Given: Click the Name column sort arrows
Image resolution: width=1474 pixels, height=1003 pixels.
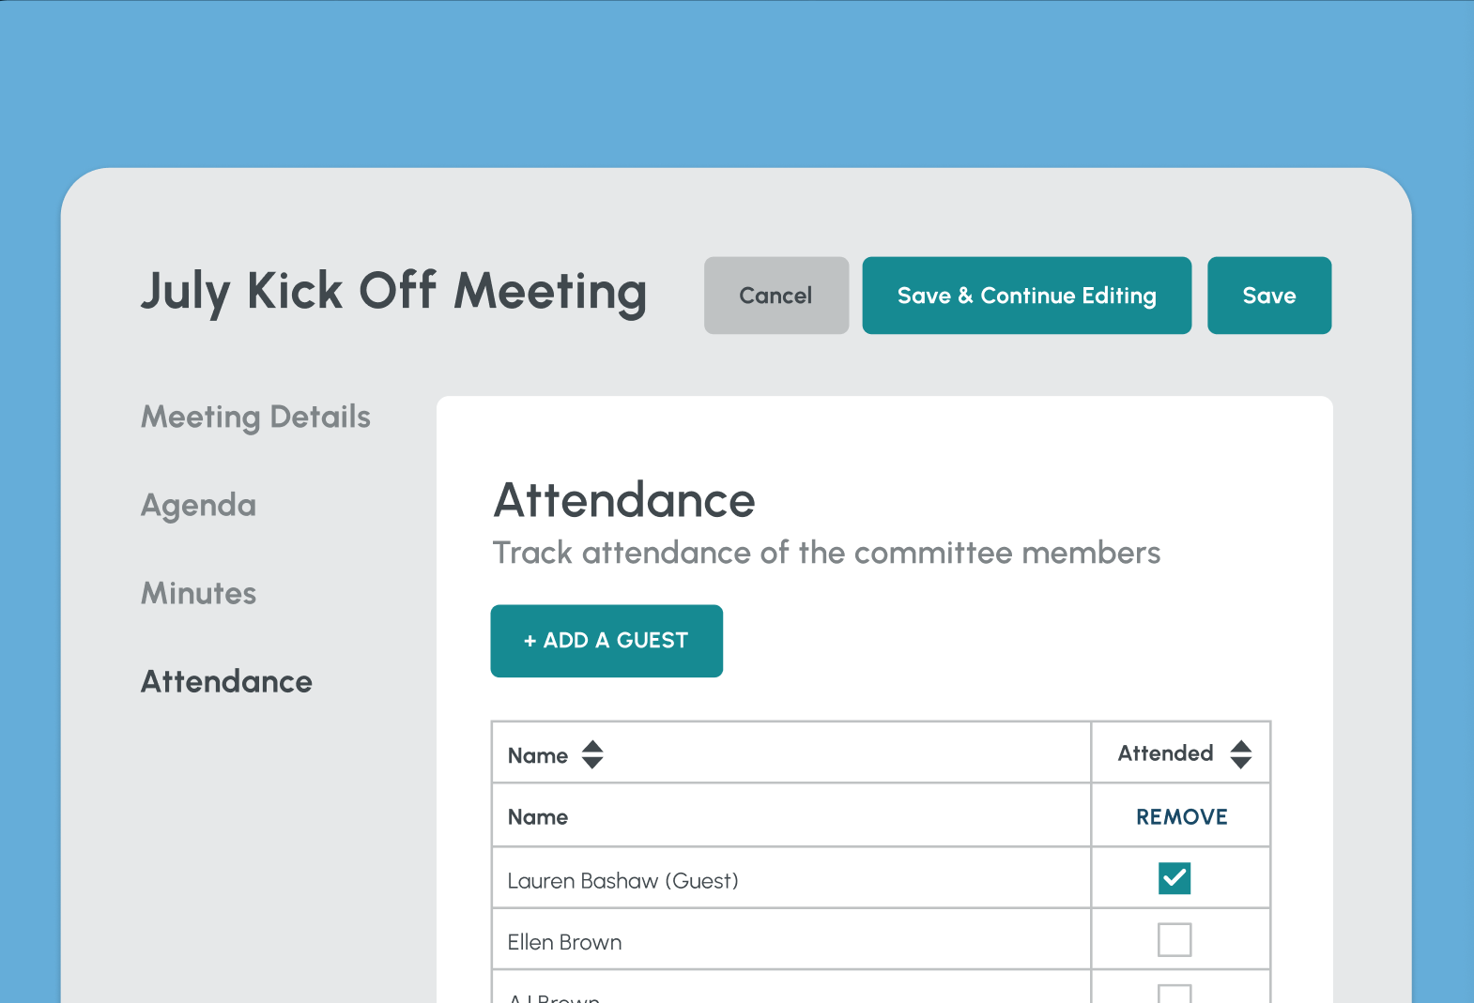Looking at the screenshot, I should coord(592,754).
